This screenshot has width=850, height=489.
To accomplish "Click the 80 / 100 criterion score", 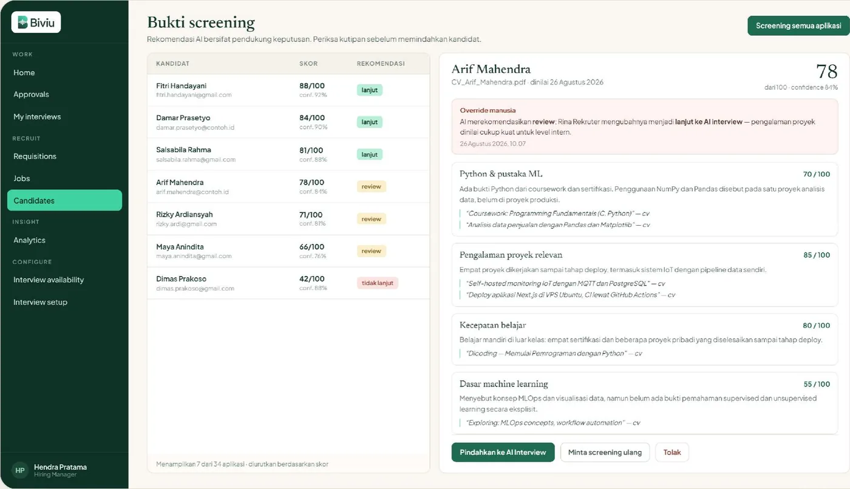I will click(x=817, y=326).
